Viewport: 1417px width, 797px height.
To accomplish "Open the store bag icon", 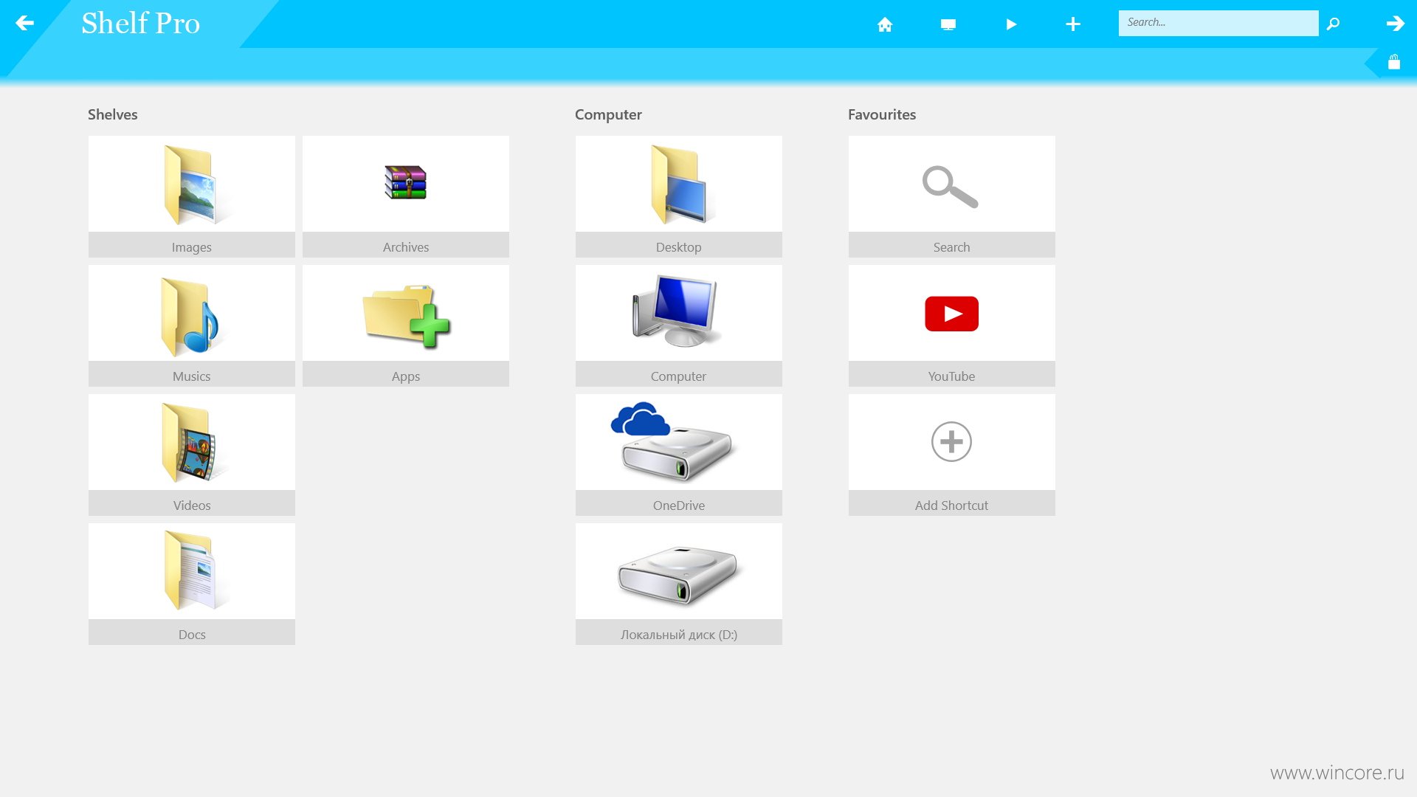I will 1393,62.
